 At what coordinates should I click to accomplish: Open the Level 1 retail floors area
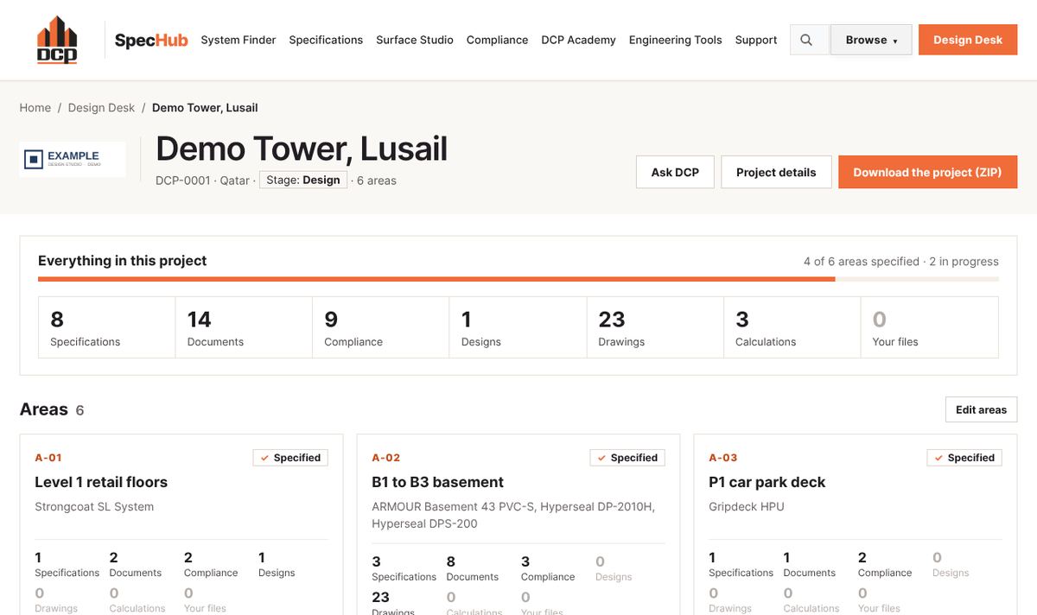(101, 482)
